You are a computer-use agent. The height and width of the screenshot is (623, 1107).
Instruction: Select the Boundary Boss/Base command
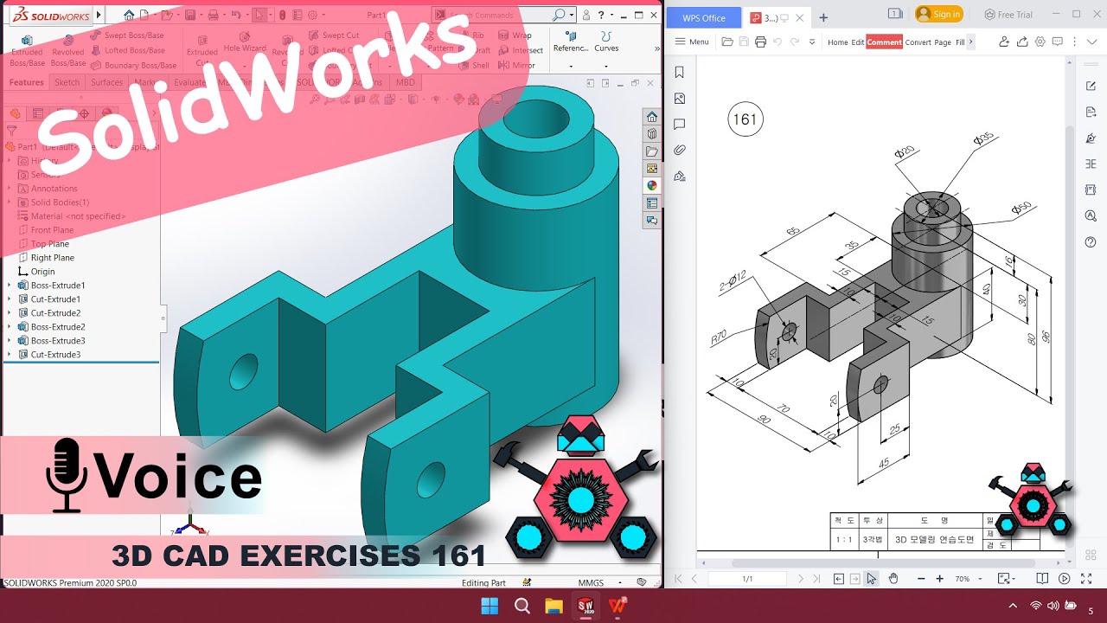click(x=132, y=65)
